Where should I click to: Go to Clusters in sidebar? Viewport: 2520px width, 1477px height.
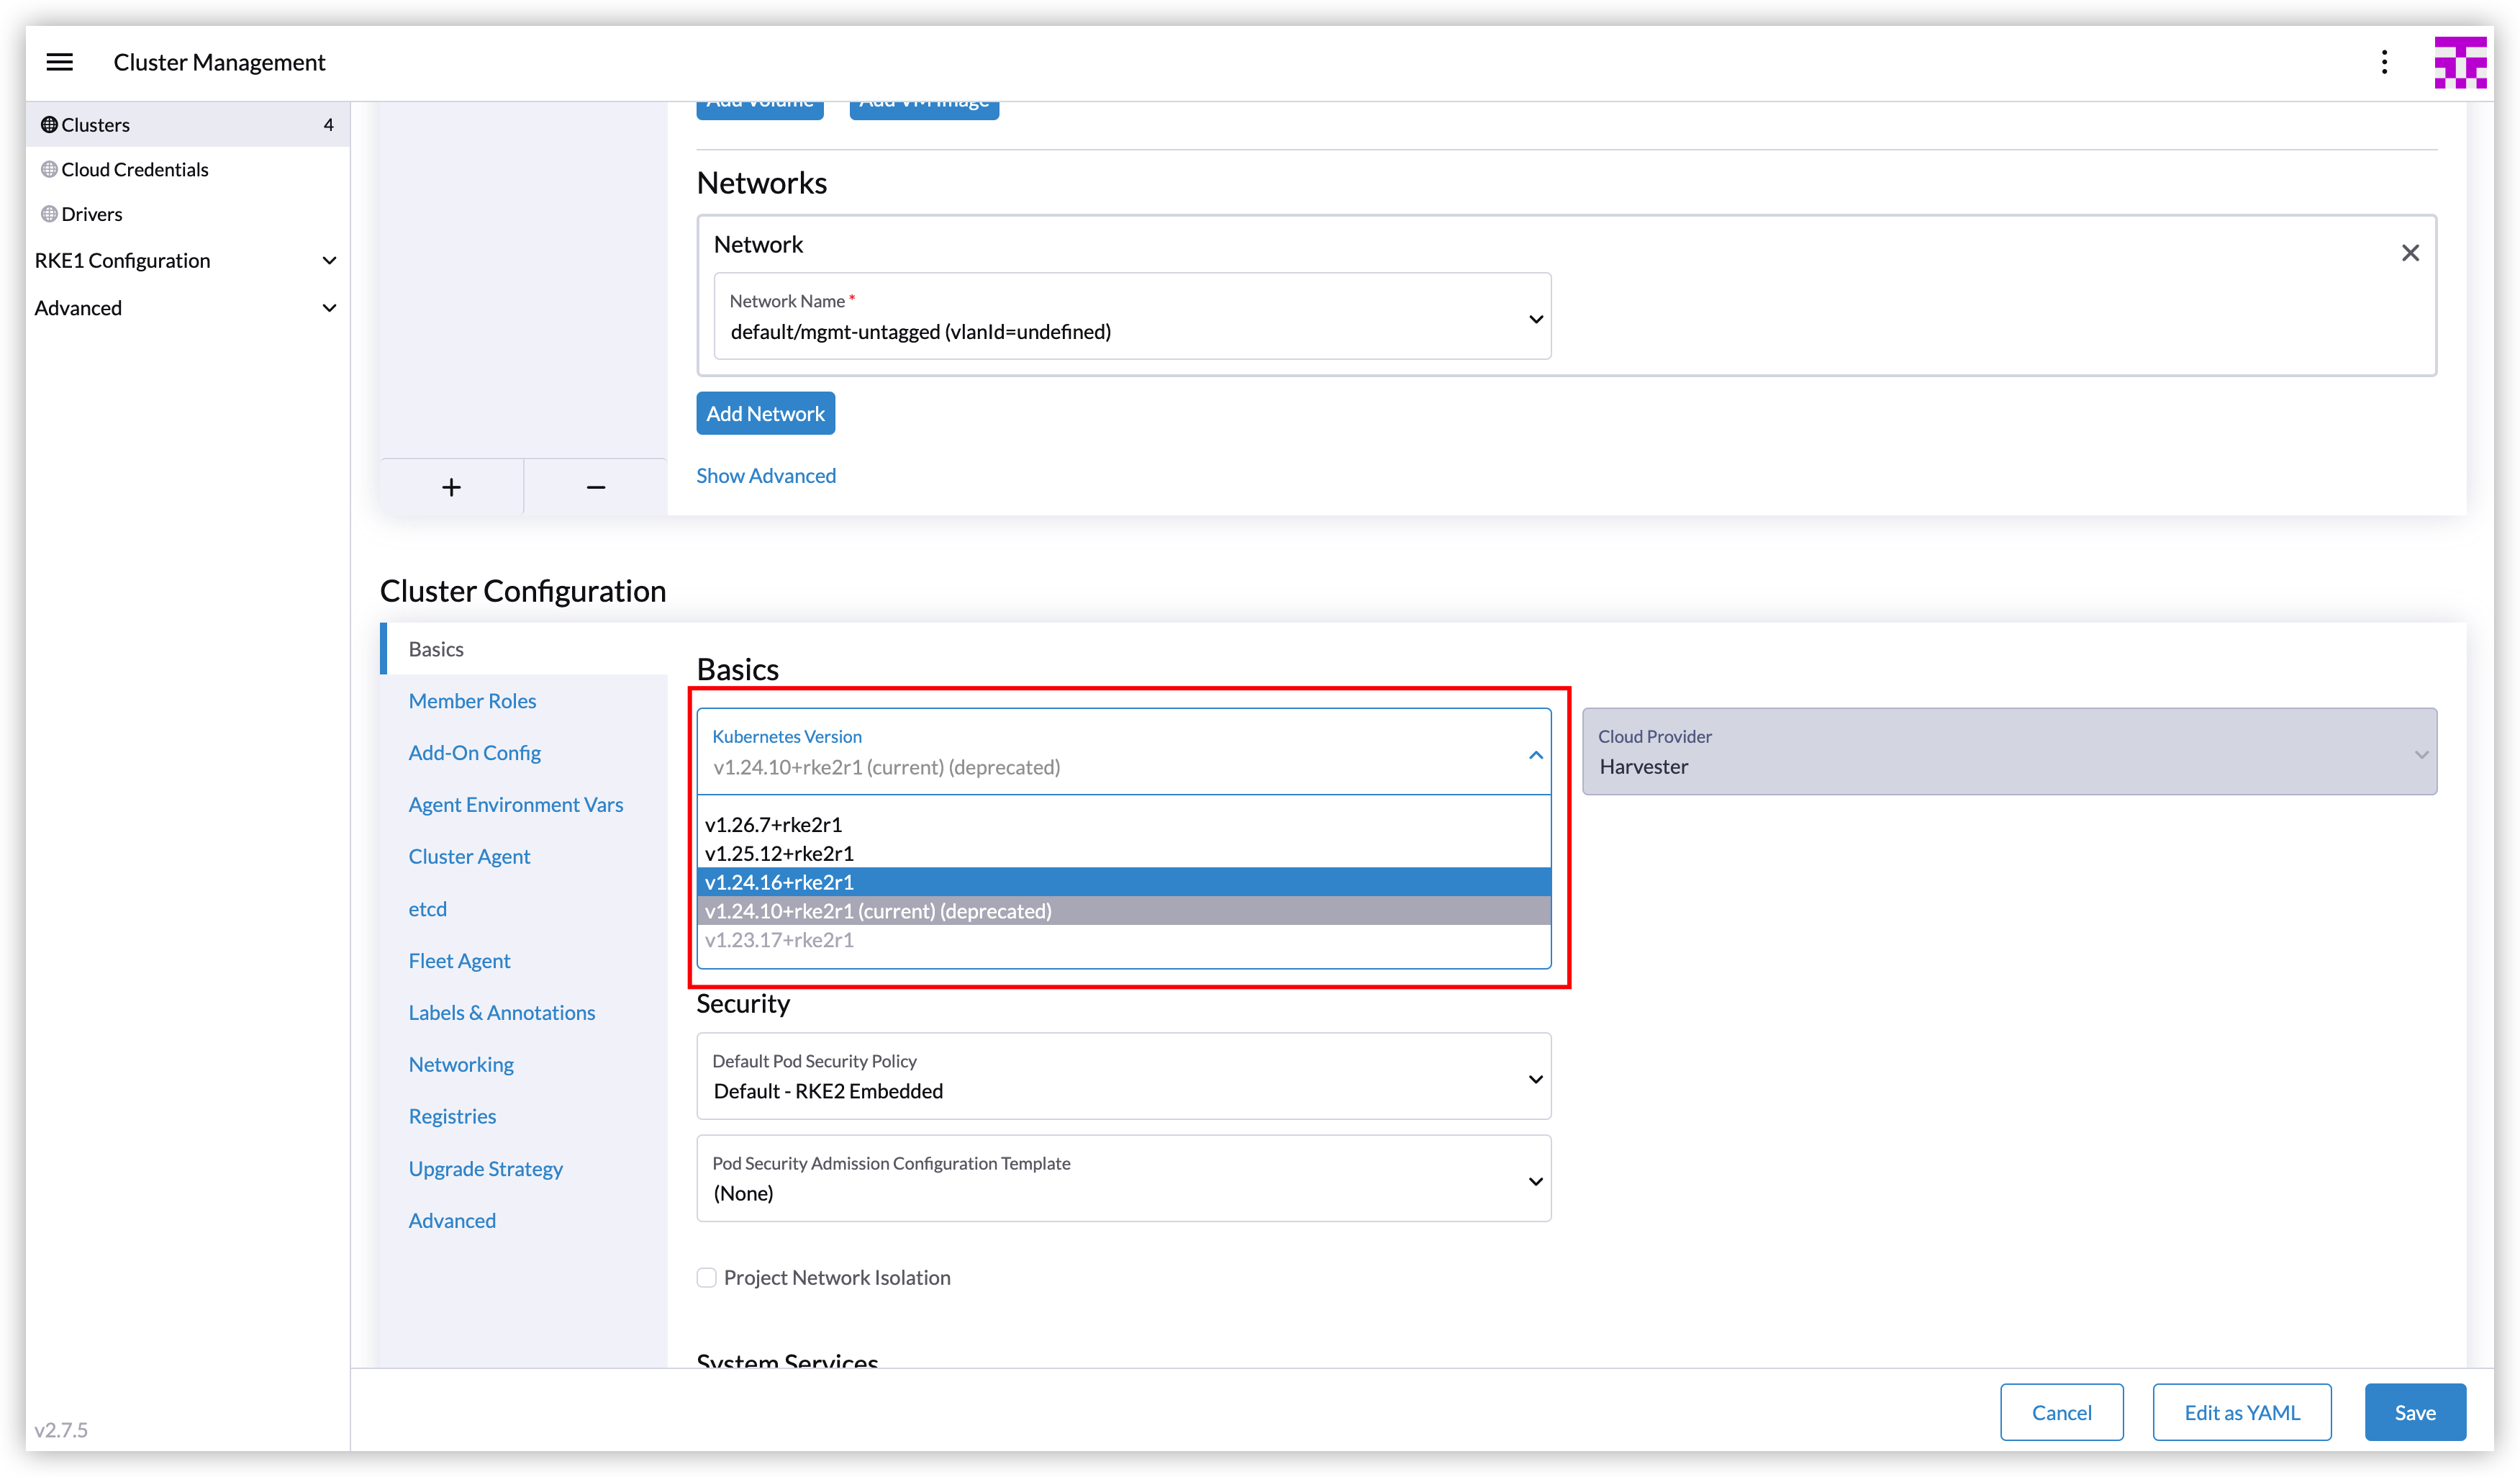point(187,125)
